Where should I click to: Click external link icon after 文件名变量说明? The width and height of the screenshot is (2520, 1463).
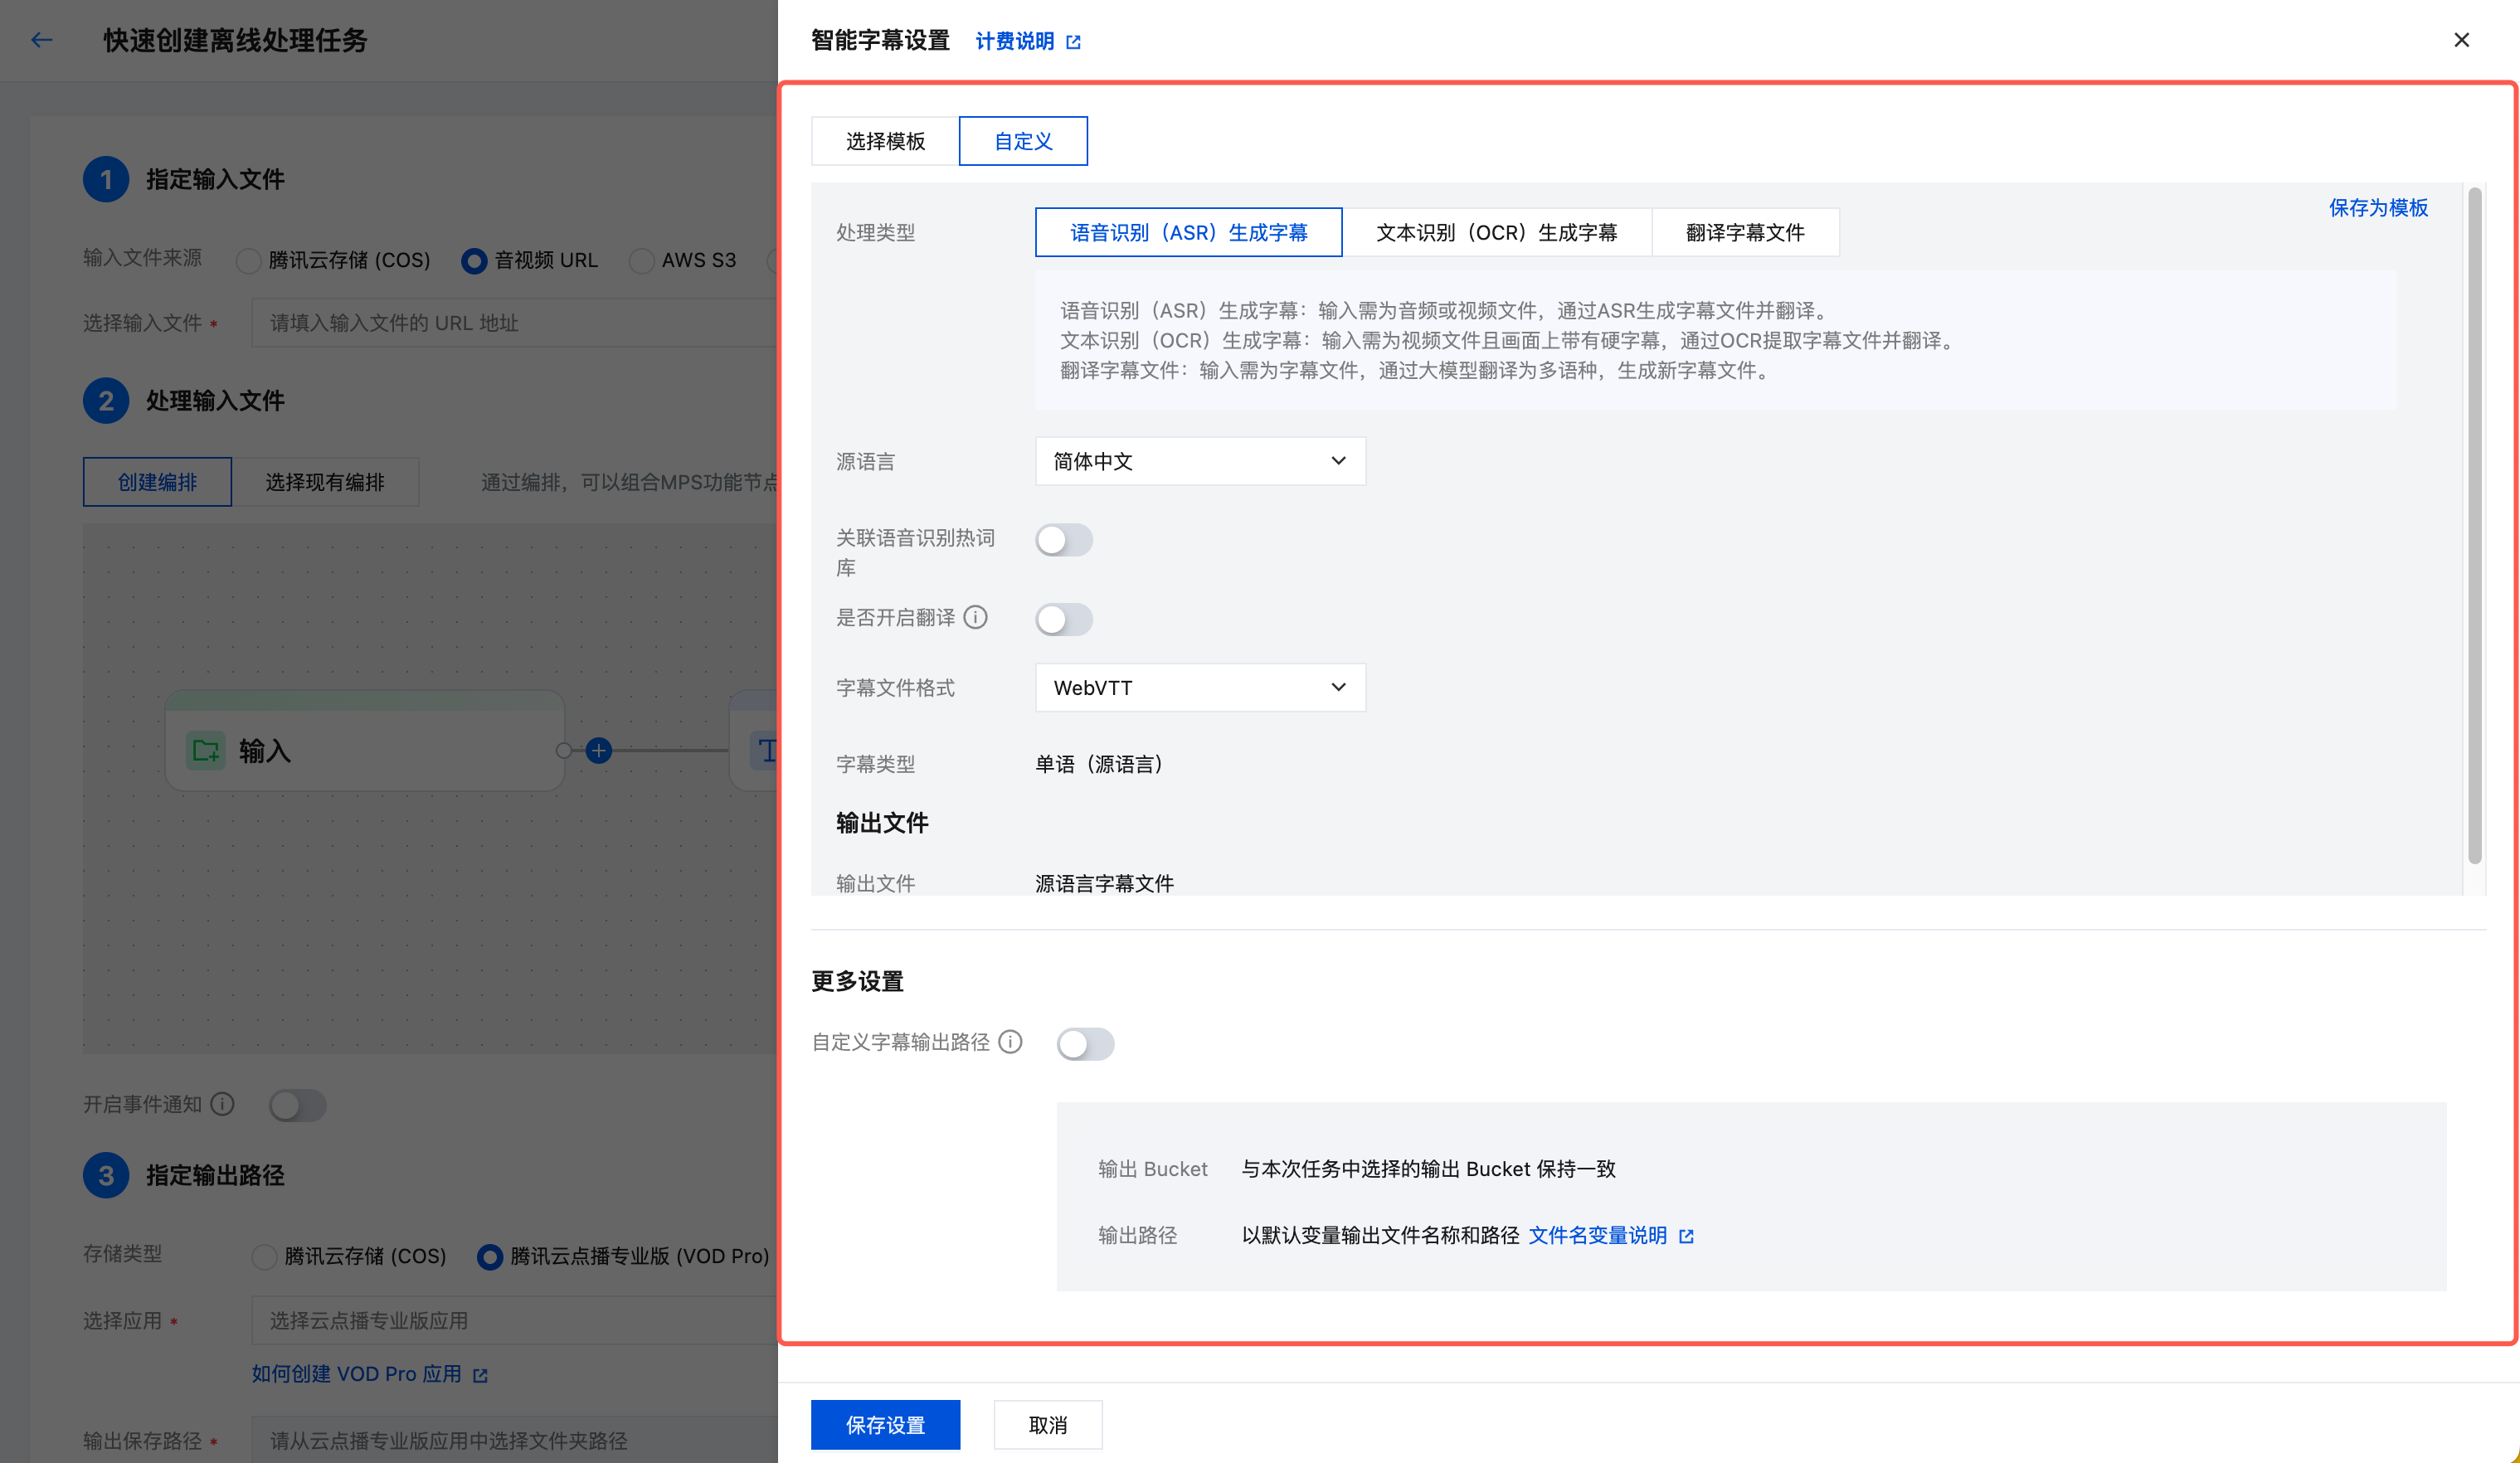click(x=1686, y=1236)
